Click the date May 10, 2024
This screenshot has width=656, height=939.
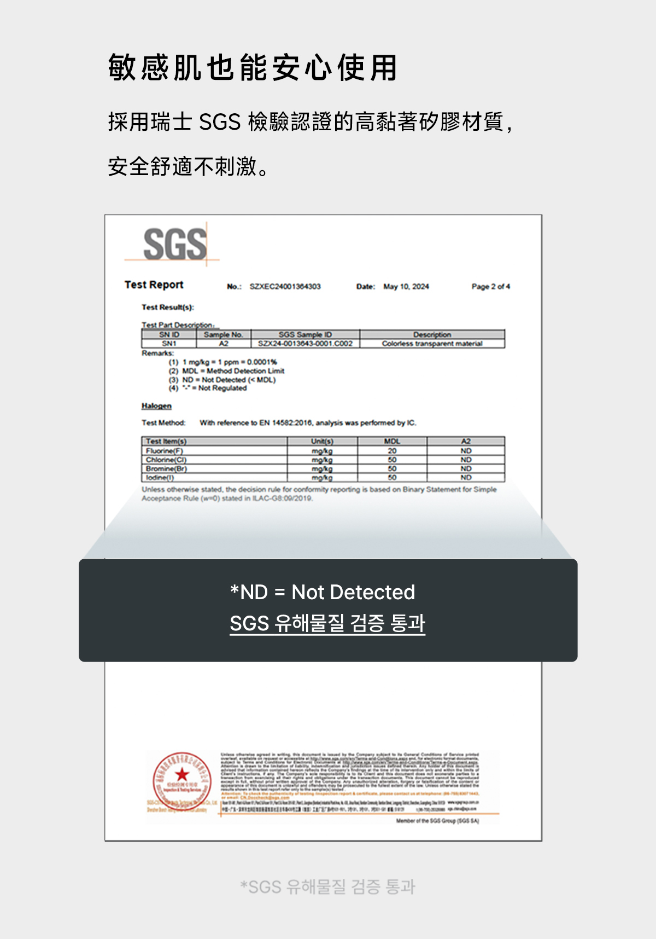(406, 287)
